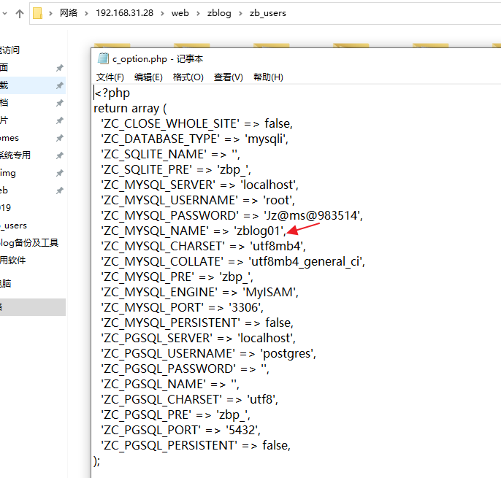Click 'ZC_CLOSE_WHOLE_SITE' line
This screenshot has width=501, height=478.
(197, 123)
